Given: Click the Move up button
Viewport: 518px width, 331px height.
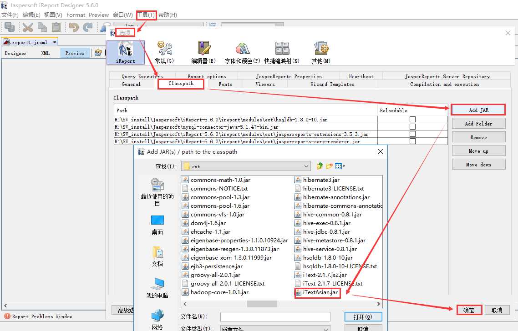Looking at the screenshot, I should tap(478, 151).
